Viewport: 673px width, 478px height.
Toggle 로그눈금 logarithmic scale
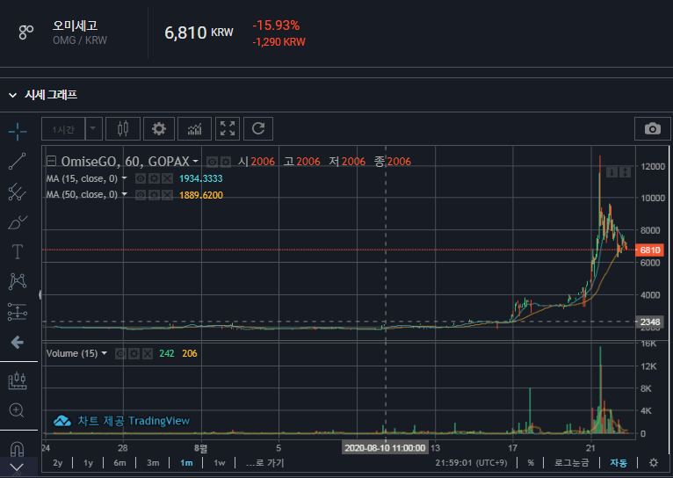[572, 463]
